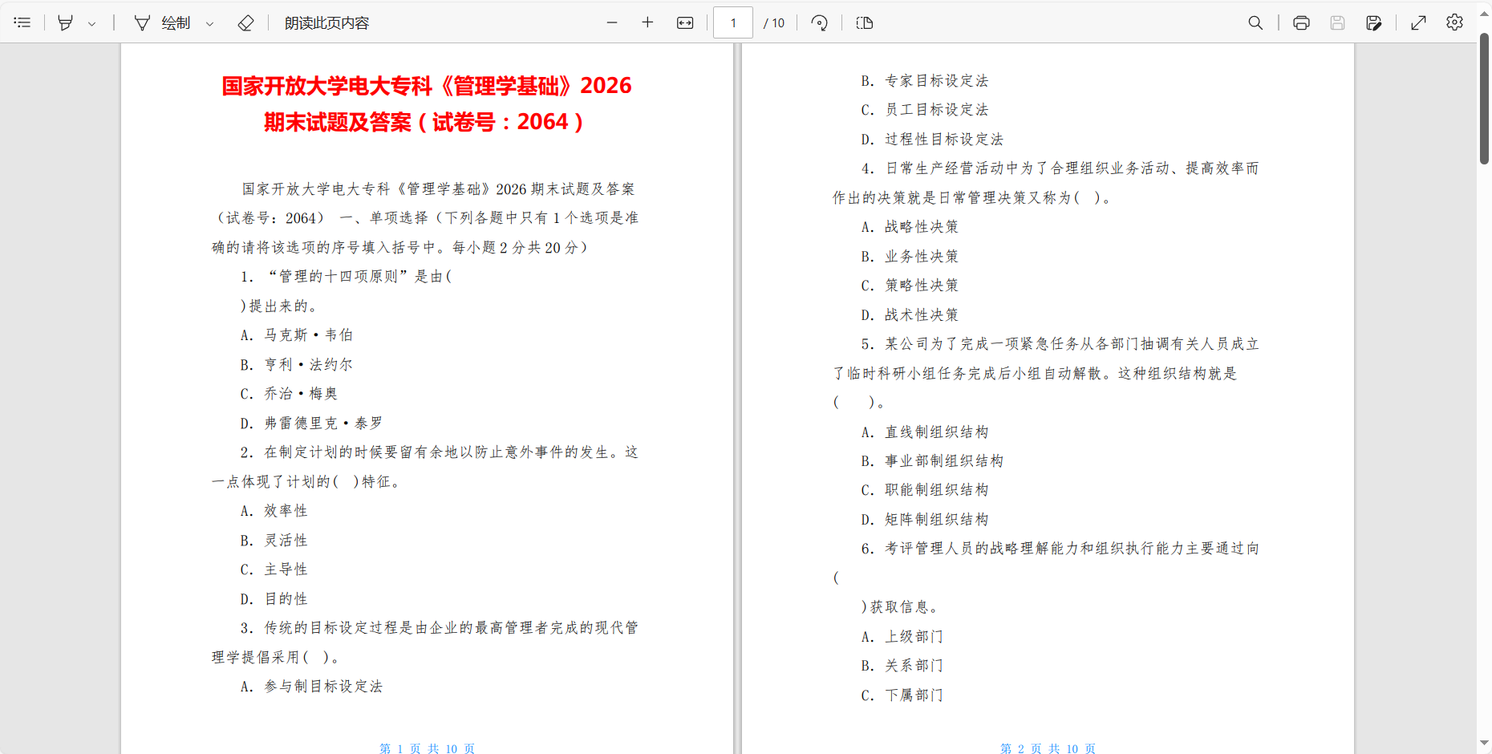Screen dimensions: 1492x754
Task: Click scrollbar down arrow
Action: point(1484,744)
